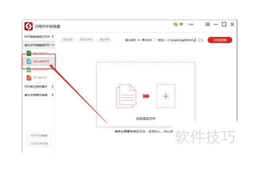Viewport: 259px width, 172px height.
Task: Click the document pages icon in drop area
Action: point(126,96)
